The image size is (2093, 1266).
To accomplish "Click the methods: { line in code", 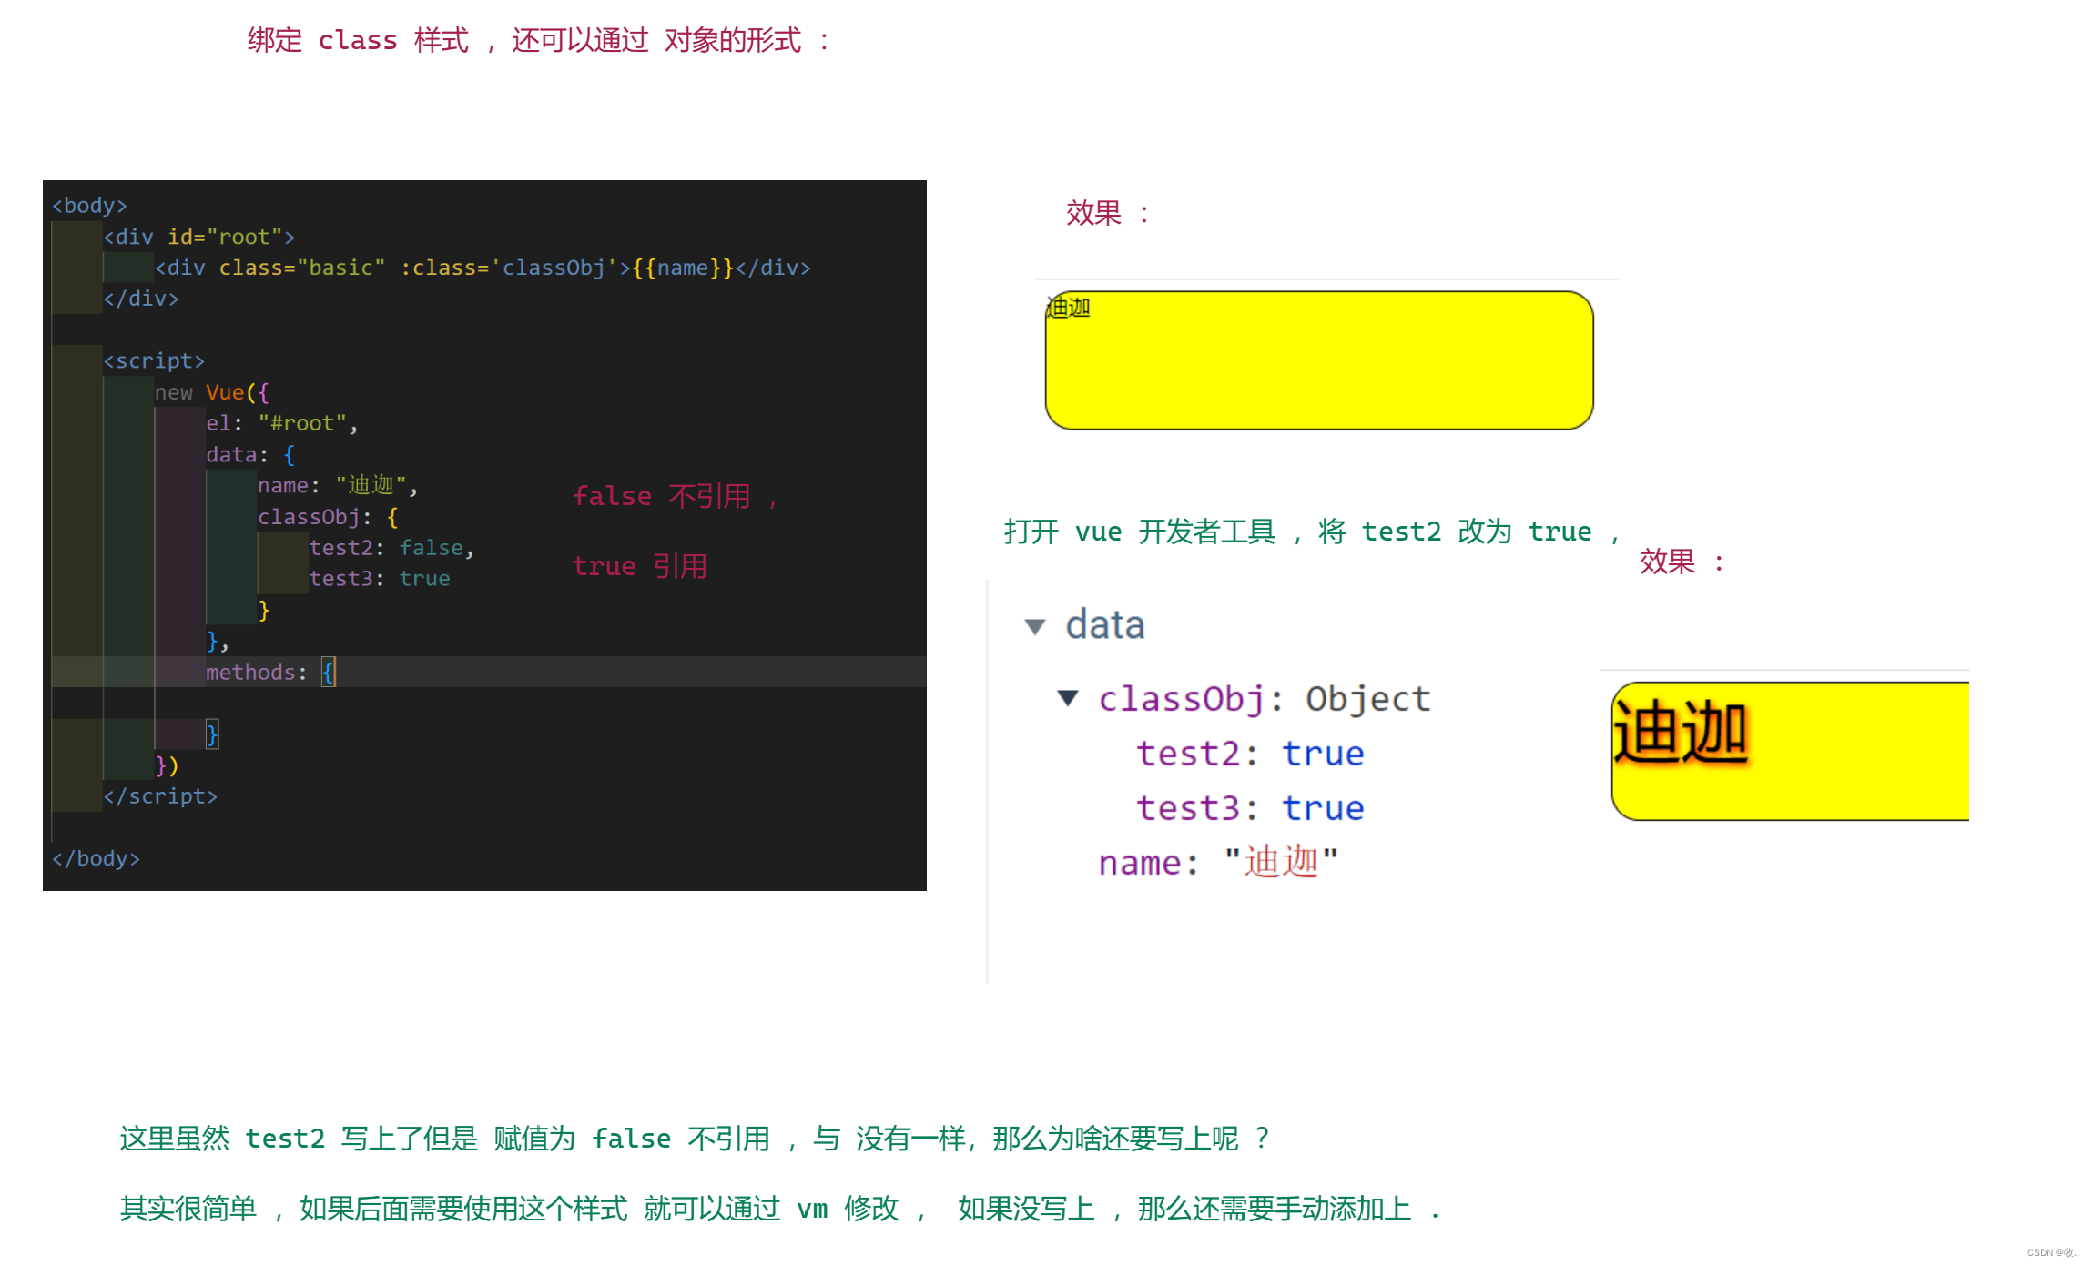I will pyautogui.click(x=270, y=673).
